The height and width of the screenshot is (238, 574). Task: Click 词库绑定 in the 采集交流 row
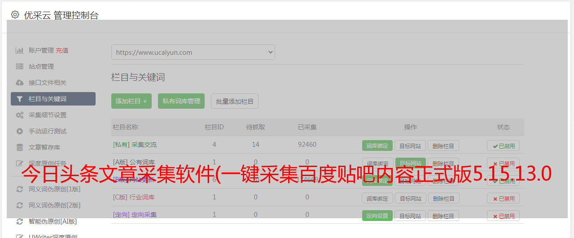pyautogui.click(x=377, y=145)
